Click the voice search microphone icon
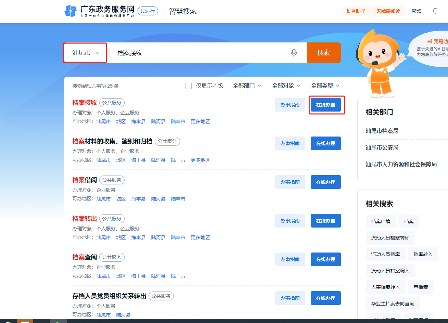This screenshot has width=448, height=323. click(x=294, y=52)
